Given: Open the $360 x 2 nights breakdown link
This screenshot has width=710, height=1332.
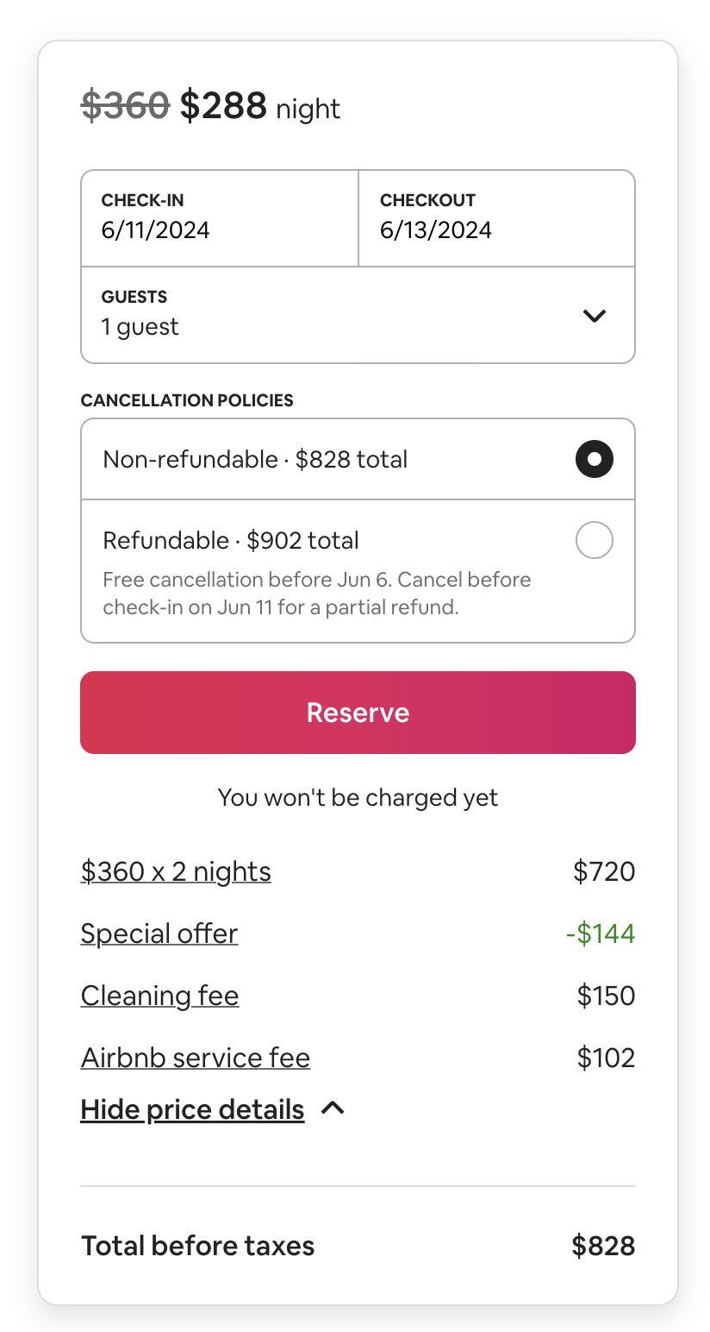Looking at the screenshot, I should click(x=176, y=871).
